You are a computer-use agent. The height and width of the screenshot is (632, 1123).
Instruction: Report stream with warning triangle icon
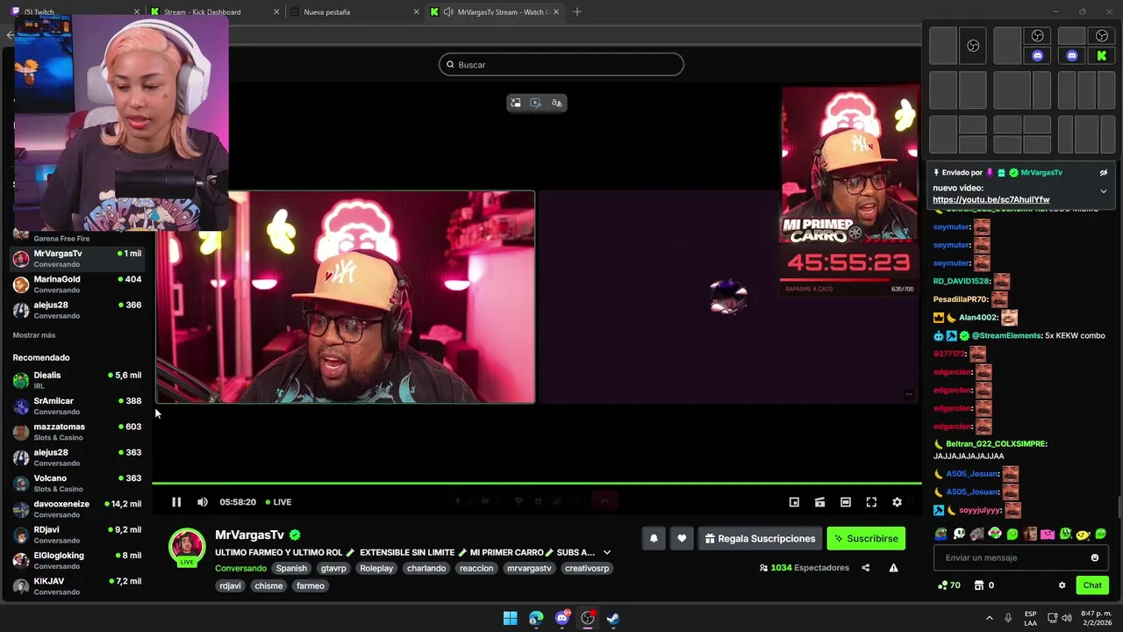coord(893,568)
